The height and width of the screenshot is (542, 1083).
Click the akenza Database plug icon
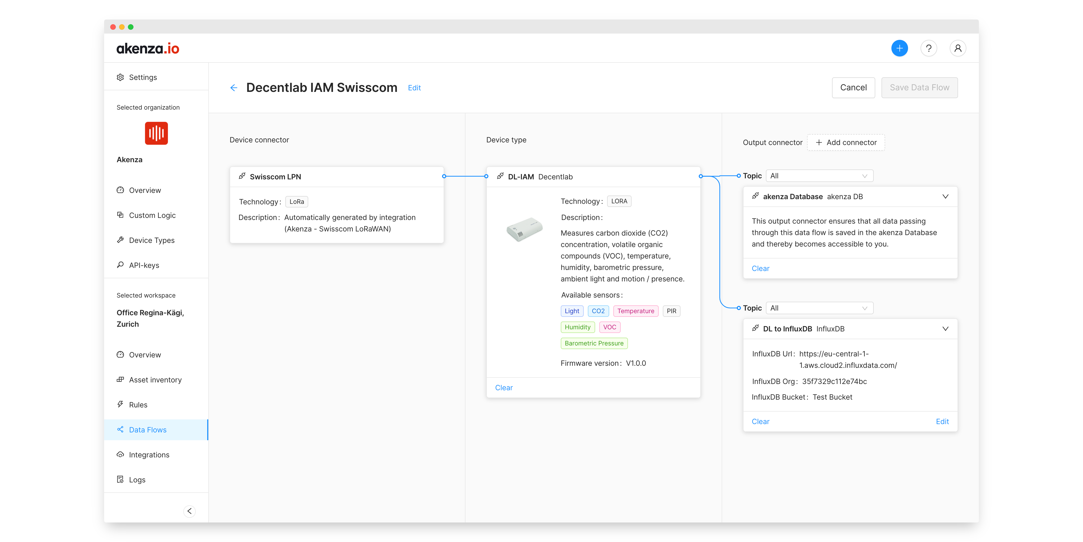click(755, 196)
